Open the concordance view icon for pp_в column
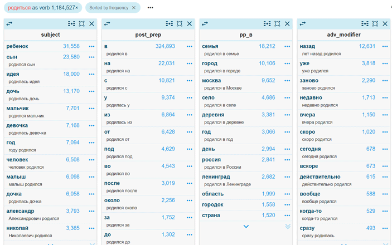 click(x=267, y=24)
